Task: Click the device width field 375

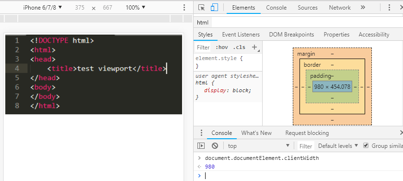Action: point(80,8)
